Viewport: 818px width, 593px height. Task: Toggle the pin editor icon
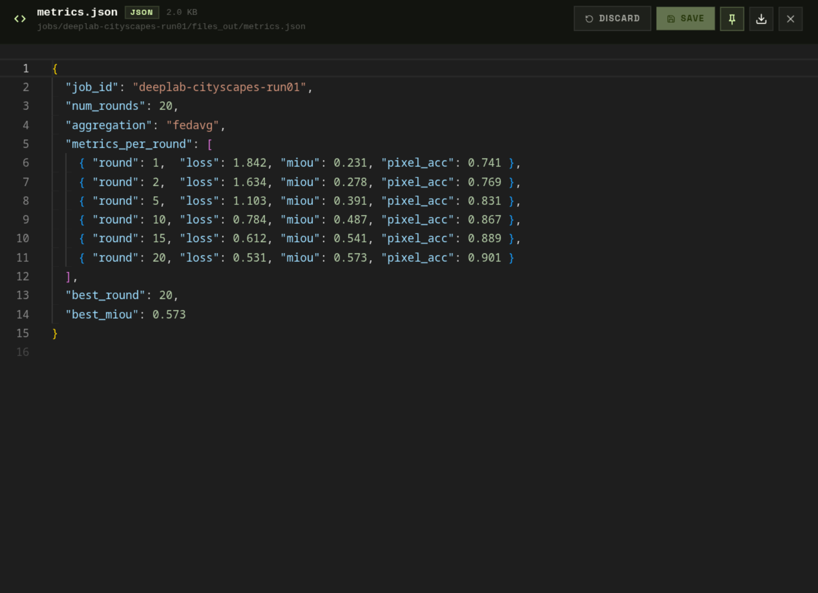pos(732,18)
